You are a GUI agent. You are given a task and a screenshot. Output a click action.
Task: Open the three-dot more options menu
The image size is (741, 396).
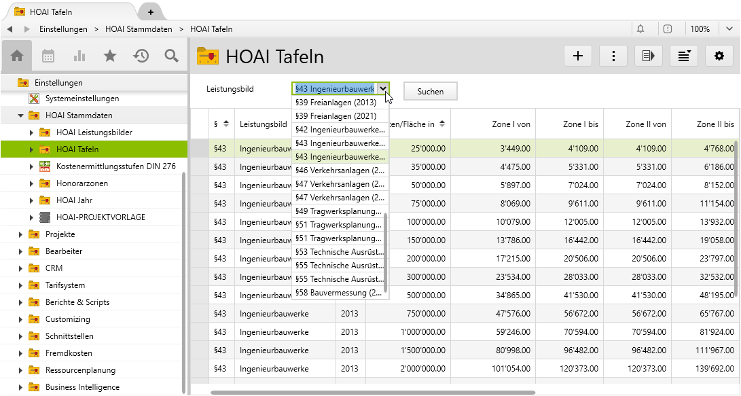pos(613,56)
